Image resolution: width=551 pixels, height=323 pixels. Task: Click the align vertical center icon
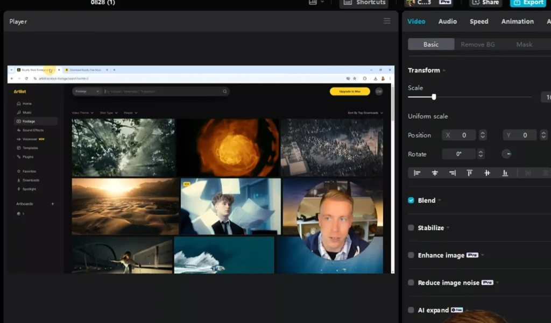click(x=487, y=173)
